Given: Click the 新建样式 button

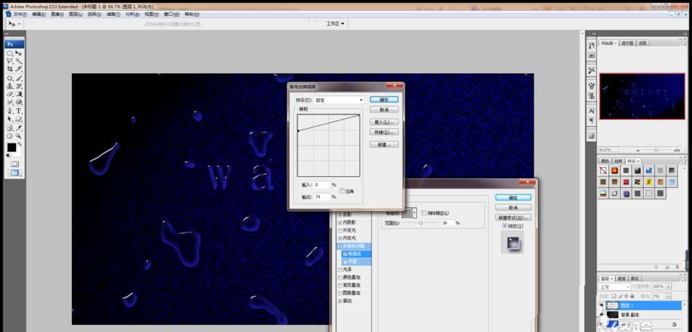Looking at the screenshot, I should point(513,217).
